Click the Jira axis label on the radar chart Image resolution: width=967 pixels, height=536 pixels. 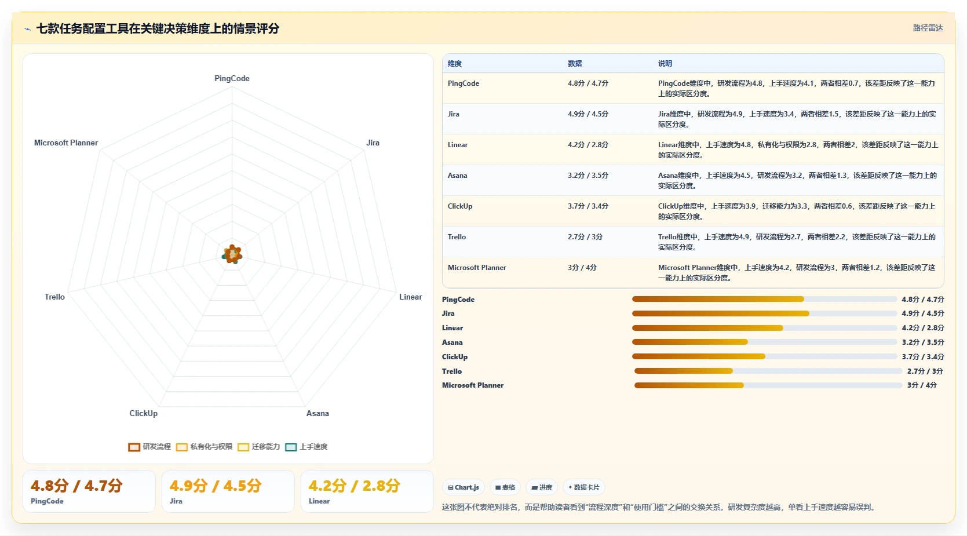pyautogui.click(x=373, y=143)
